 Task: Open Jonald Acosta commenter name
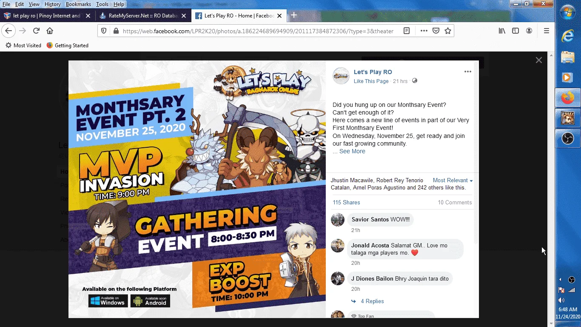click(x=370, y=245)
